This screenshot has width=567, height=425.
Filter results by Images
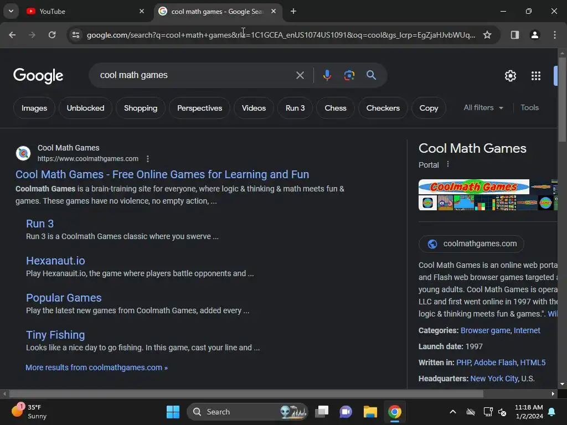pyautogui.click(x=34, y=108)
